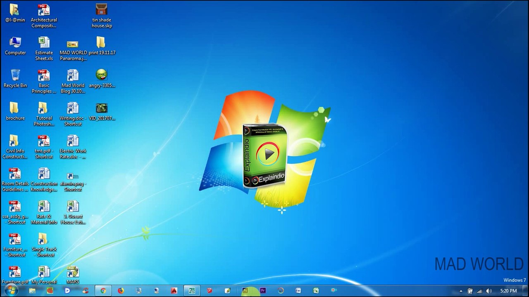Select 3. Guest House Estimate spreadsheet
The width and height of the screenshot is (529, 297).
pyautogui.click(x=73, y=212)
